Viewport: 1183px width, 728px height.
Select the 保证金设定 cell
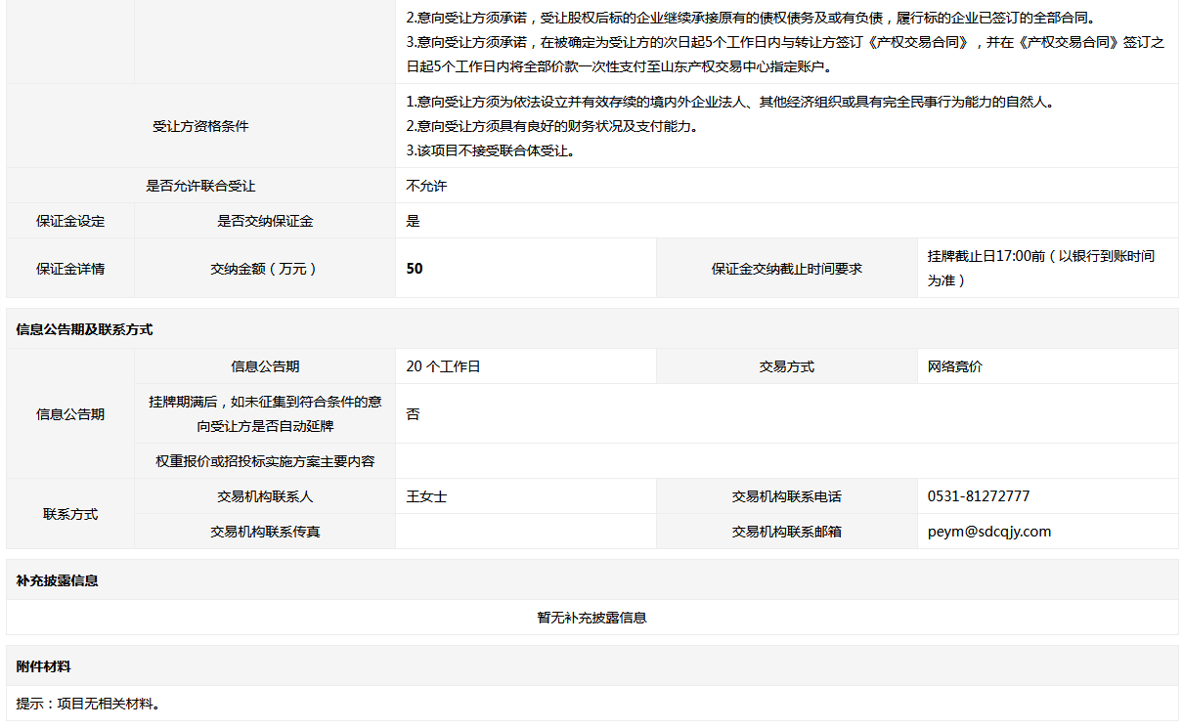click(x=70, y=221)
